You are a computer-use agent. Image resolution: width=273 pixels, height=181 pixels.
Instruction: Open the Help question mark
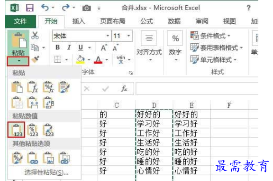(x=249, y=8)
